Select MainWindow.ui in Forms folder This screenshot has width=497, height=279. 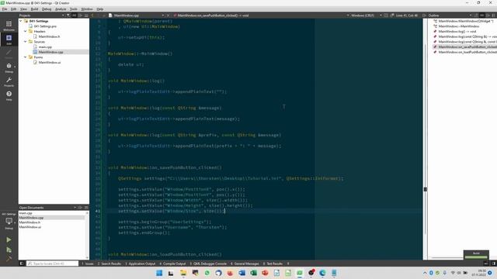point(50,62)
